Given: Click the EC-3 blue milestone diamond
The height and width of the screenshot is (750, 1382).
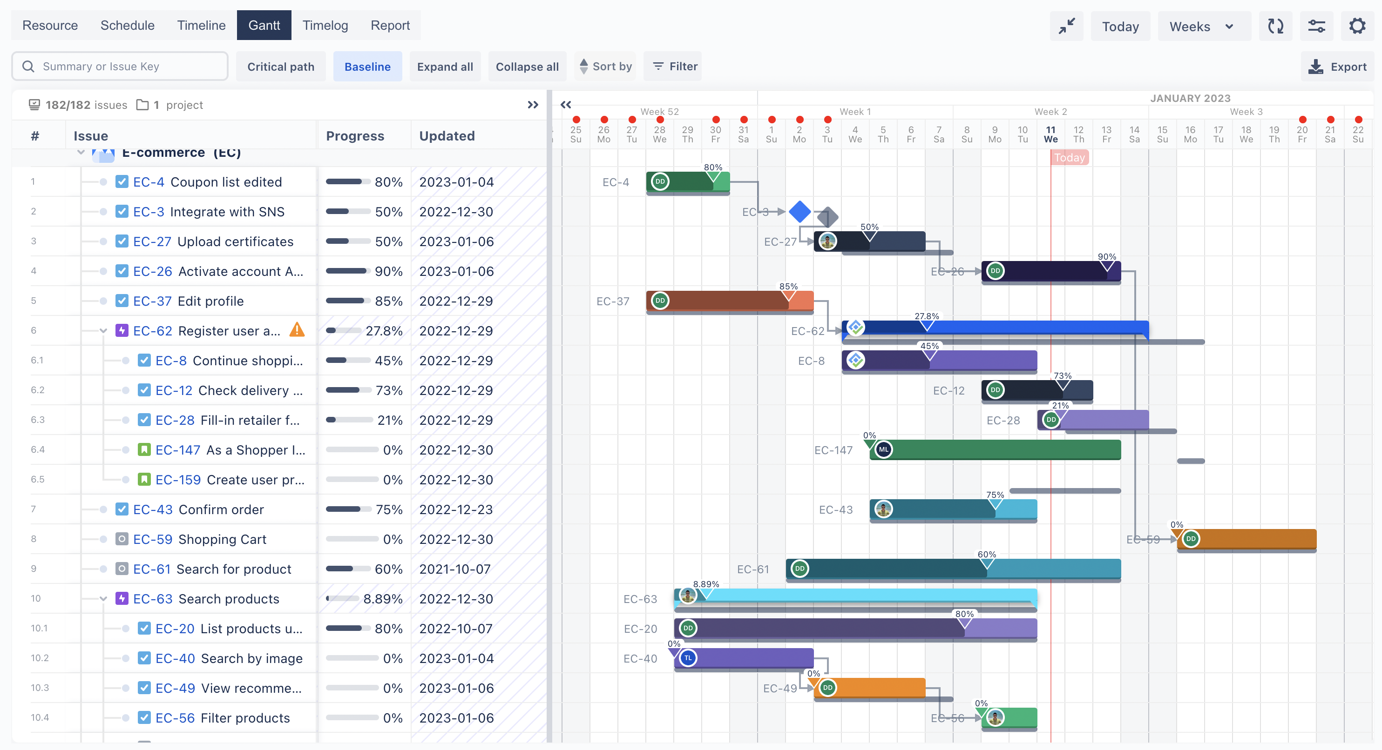Looking at the screenshot, I should coord(799,212).
